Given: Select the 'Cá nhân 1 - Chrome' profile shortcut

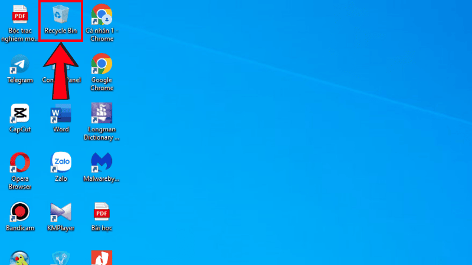Looking at the screenshot, I should [101, 14].
